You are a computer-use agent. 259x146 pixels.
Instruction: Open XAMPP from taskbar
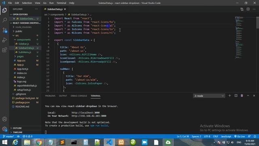(121, 142)
